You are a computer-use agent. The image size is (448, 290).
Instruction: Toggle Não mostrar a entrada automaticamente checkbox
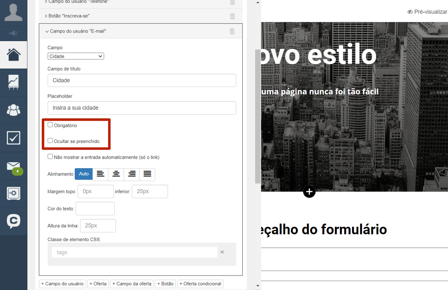(50, 157)
